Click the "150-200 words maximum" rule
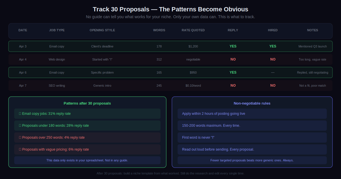Screen dimensions: 341x179 [211, 126]
